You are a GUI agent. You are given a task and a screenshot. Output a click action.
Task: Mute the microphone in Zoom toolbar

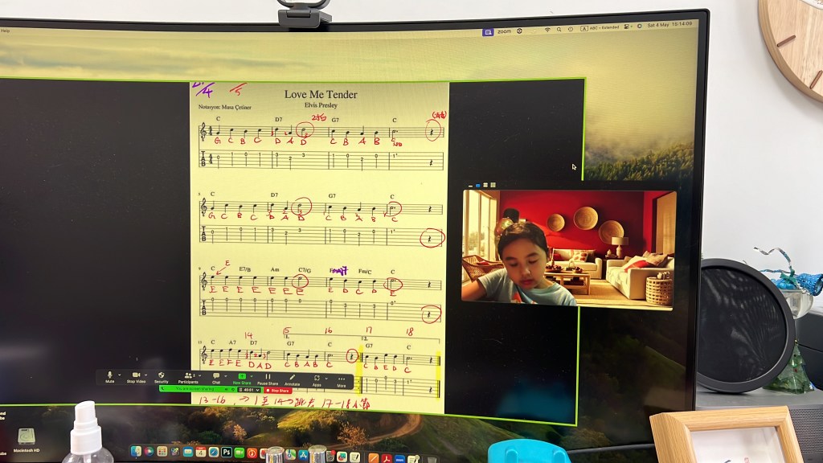[109, 375]
